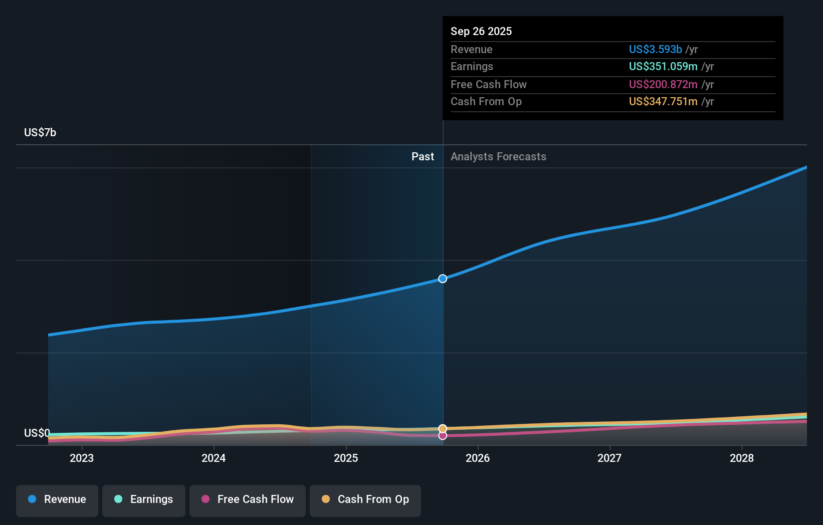Select the pink Free Cash Flow chart marker

click(x=442, y=435)
